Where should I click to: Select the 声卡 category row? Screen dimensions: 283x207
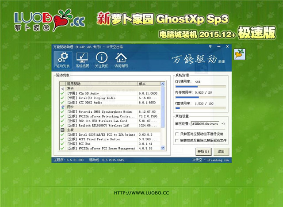coord(110,88)
